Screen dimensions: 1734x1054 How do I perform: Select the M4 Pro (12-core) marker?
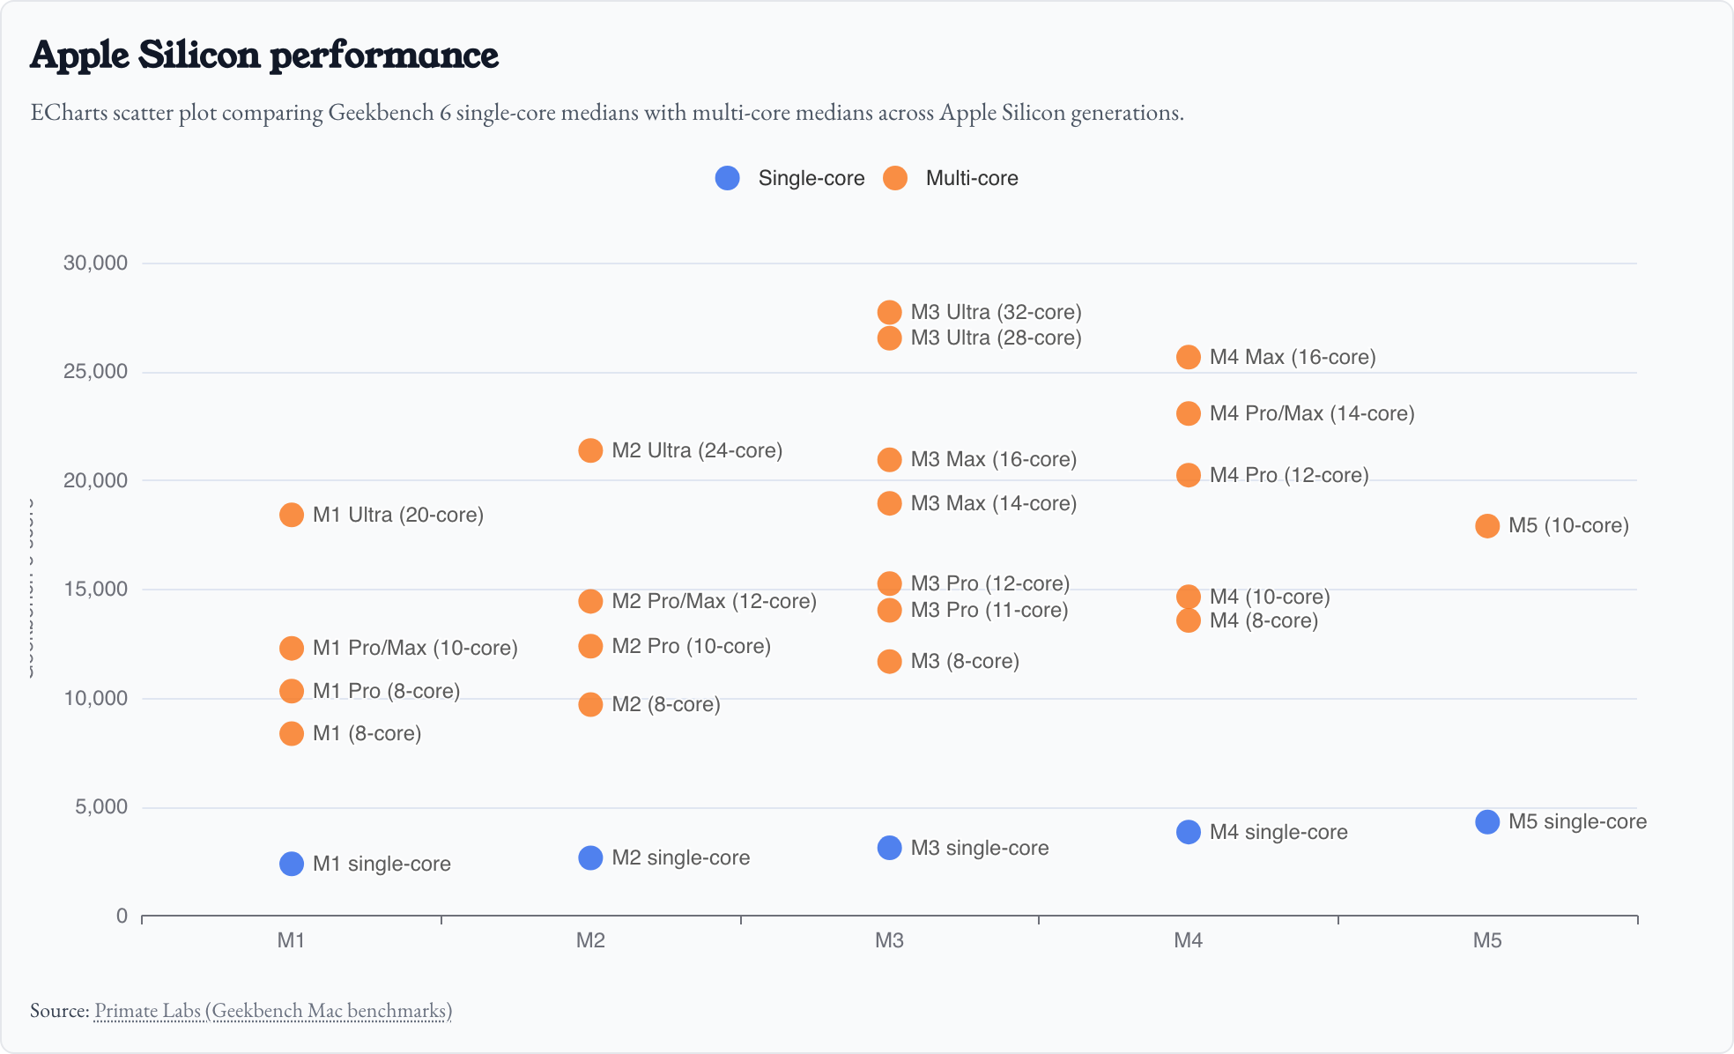click(x=1189, y=475)
